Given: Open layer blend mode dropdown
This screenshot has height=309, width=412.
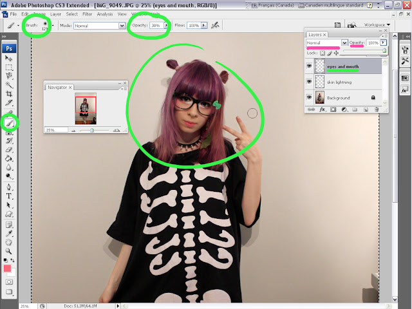Looking at the screenshot, I should [344, 42].
